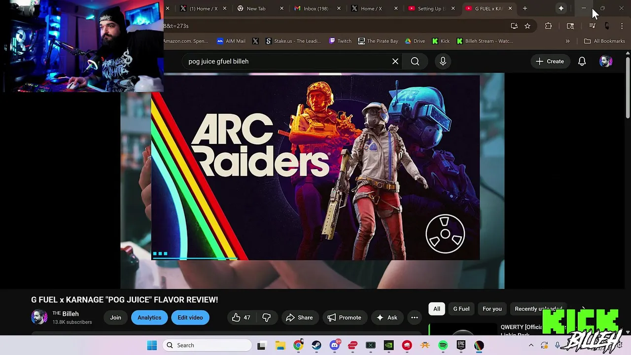Switch to the 'Setting Up' YouTube tab

[x=431, y=8]
